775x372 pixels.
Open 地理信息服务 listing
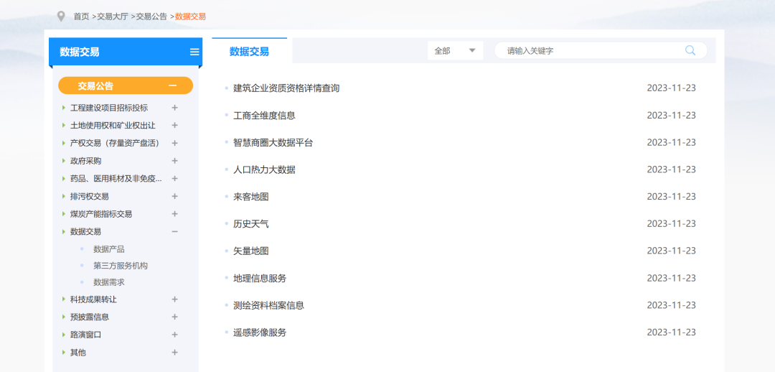pyautogui.click(x=260, y=278)
